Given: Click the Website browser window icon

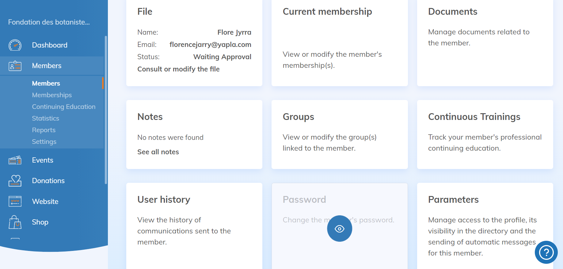Looking at the screenshot, I should pyautogui.click(x=15, y=202).
